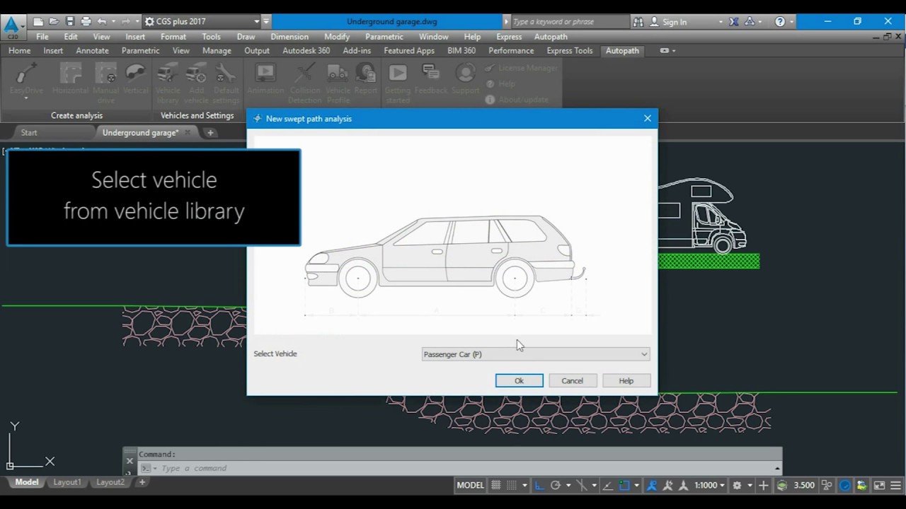Add a new drawing tab with plus
906x509 pixels.
click(x=210, y=132)
